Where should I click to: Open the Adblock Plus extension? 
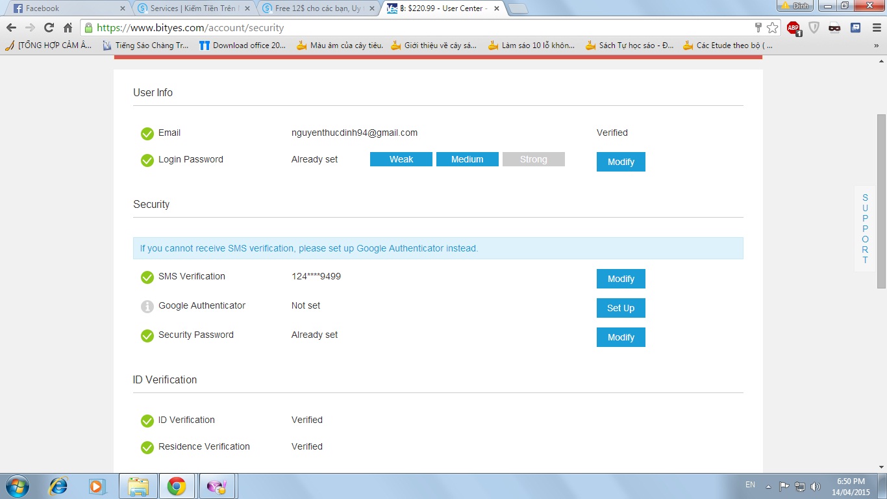click(x=793, y=28)
